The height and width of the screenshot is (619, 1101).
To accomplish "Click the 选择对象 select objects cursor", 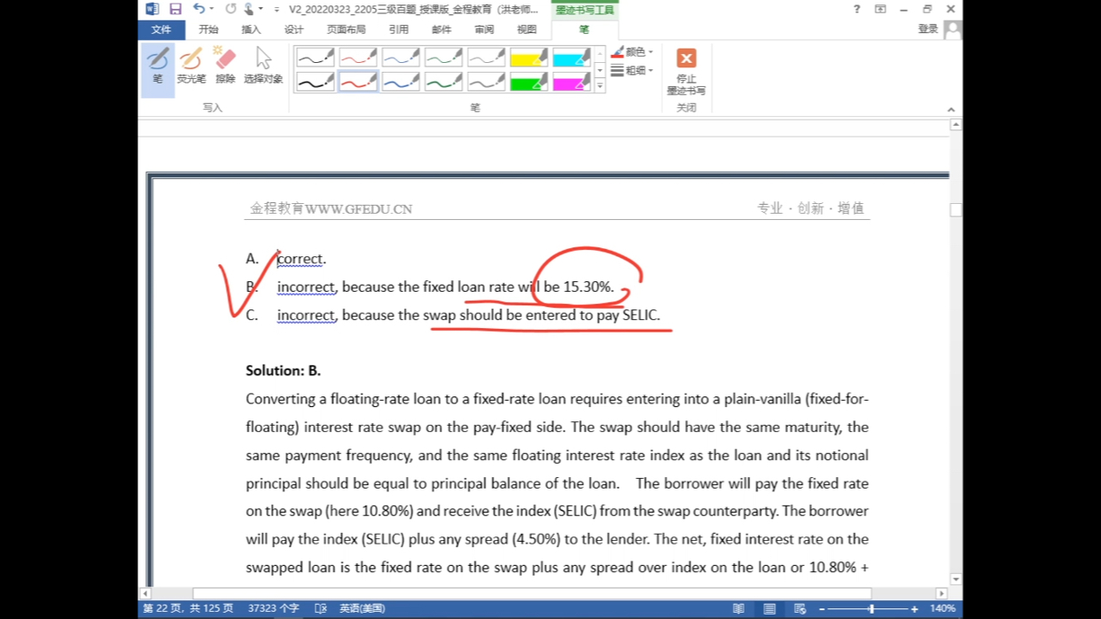I will pyautogui.click(x=263, y=67).
